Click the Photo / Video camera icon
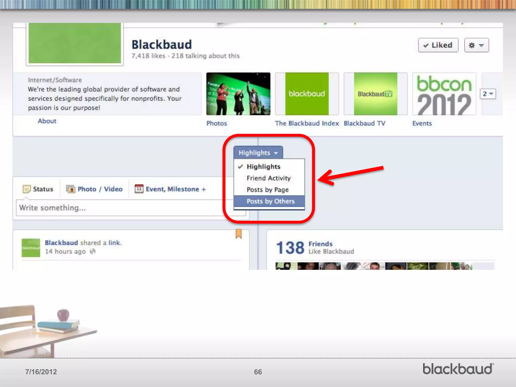 pyautogui.click(x=71, y=189)
